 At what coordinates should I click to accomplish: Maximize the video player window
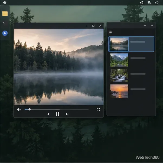click(x=93, y=26)
